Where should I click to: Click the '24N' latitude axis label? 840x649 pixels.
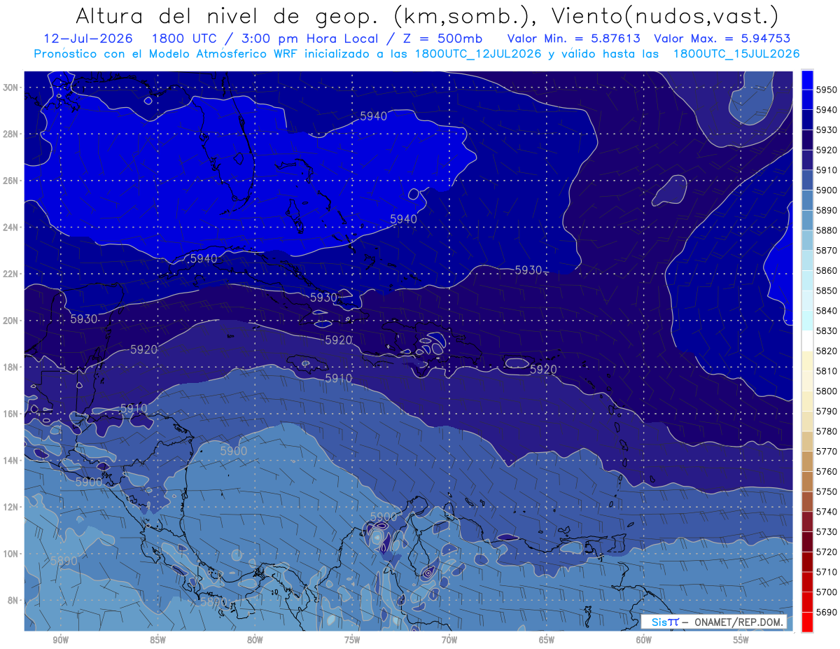(x=10, y=228)
